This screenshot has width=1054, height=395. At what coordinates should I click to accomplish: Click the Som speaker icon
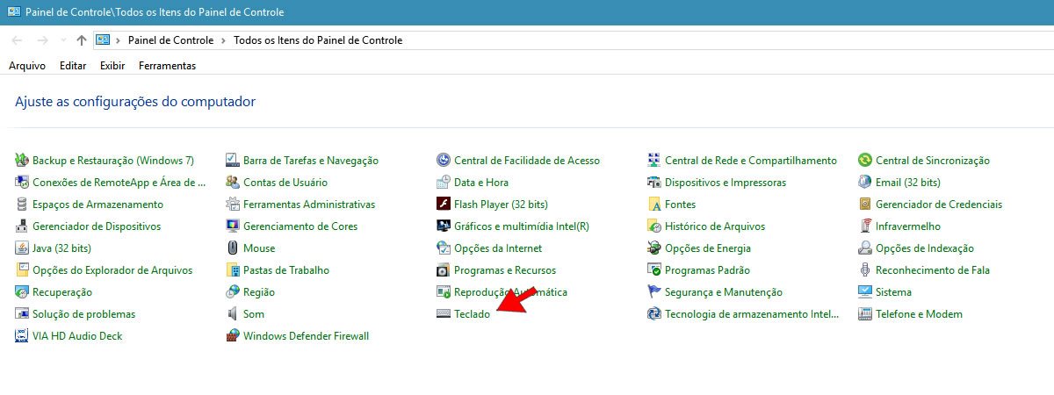pyautogui.click(x=233, y=314)
